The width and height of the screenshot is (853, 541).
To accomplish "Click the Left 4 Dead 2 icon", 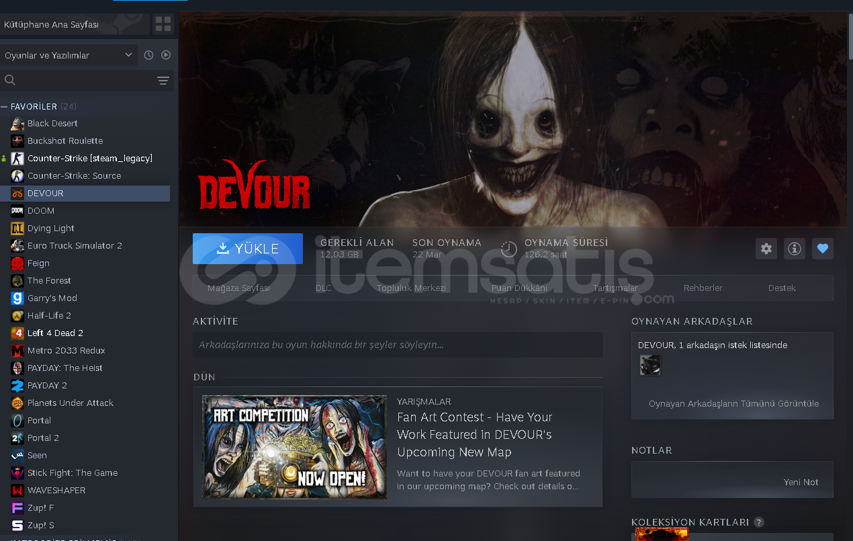I will 17,333.
